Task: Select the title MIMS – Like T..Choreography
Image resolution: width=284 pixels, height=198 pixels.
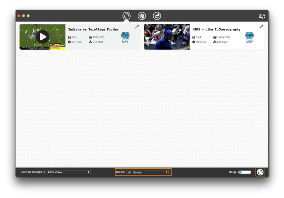Action: click(217, 29)
